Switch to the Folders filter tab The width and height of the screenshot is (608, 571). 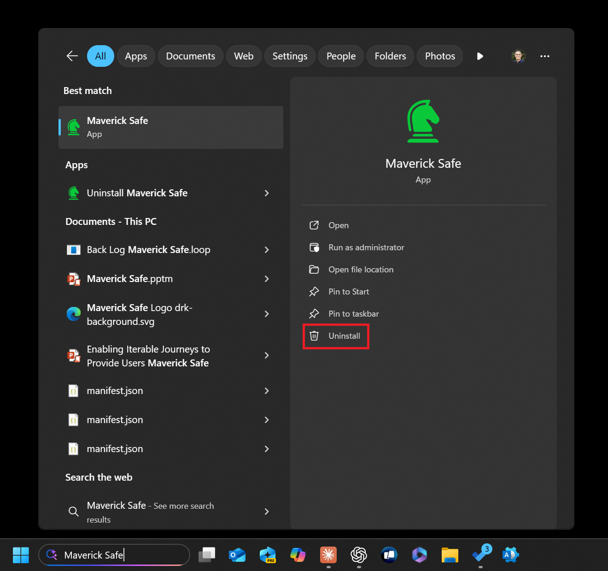(x=390, y=56)
